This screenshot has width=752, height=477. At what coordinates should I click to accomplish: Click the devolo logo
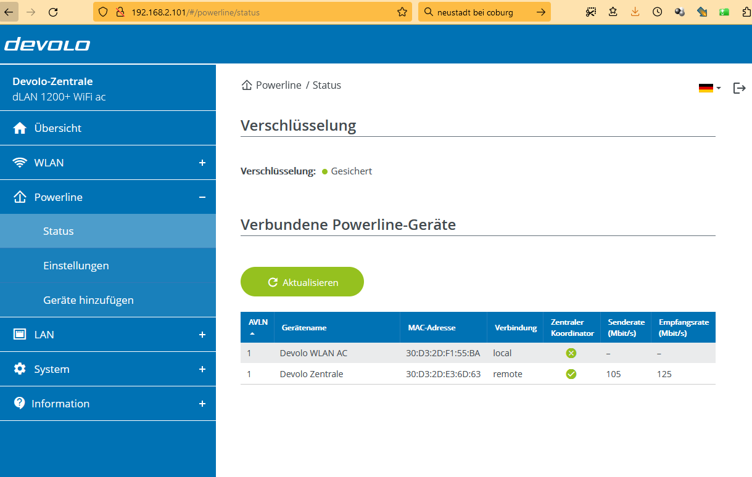(x=48, y=44)
